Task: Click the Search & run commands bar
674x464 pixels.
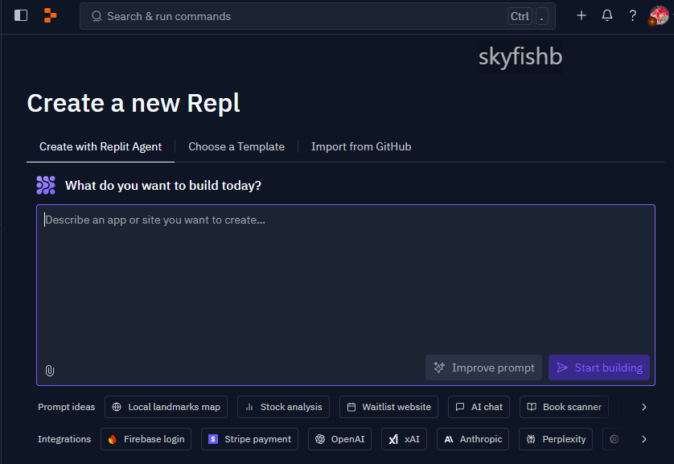Action: [x=317, y=16]
